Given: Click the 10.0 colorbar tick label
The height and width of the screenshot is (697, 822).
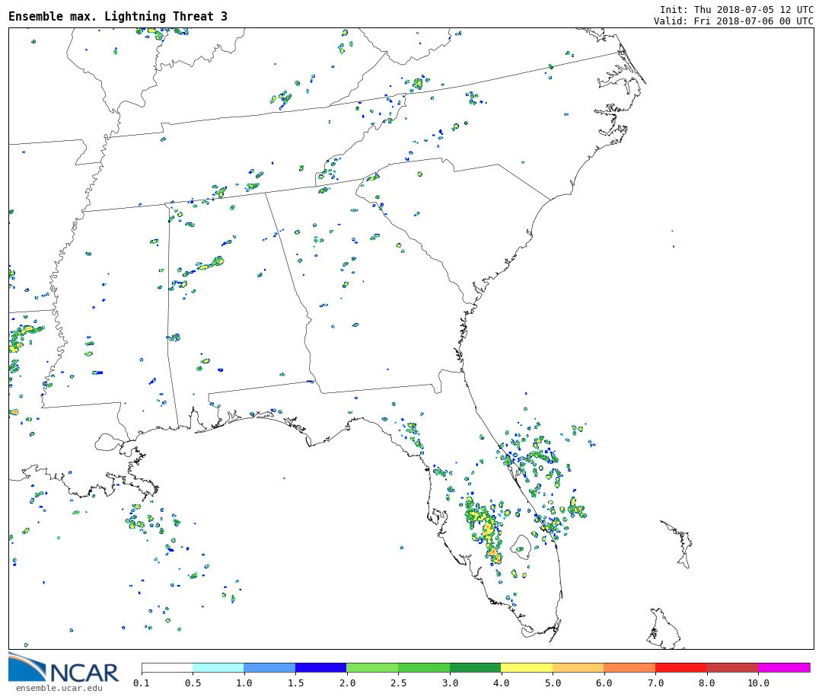Looking at the screenshot, I should [758, 683].
